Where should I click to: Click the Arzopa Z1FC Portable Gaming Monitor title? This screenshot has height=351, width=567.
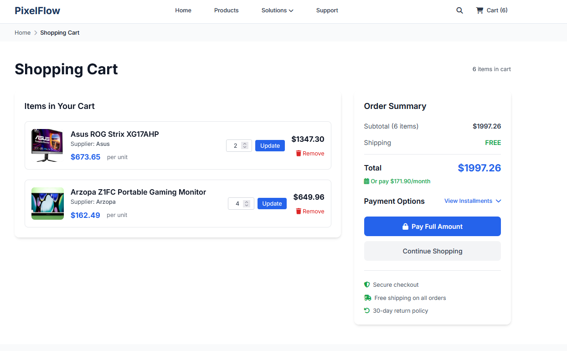(x=138, y=192)
